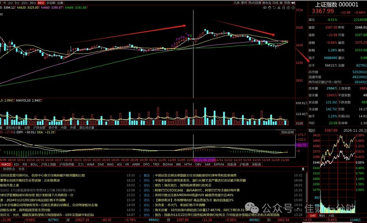The image size is (367, 223).
Task: Select 分时 tab under mini chart
Action: [x=313, y=216]
